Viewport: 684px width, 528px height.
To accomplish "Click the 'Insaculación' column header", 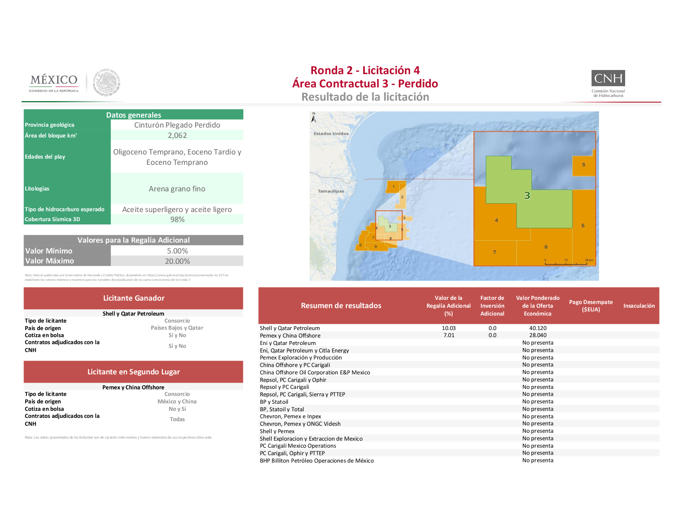I will (x=639, y=306).
